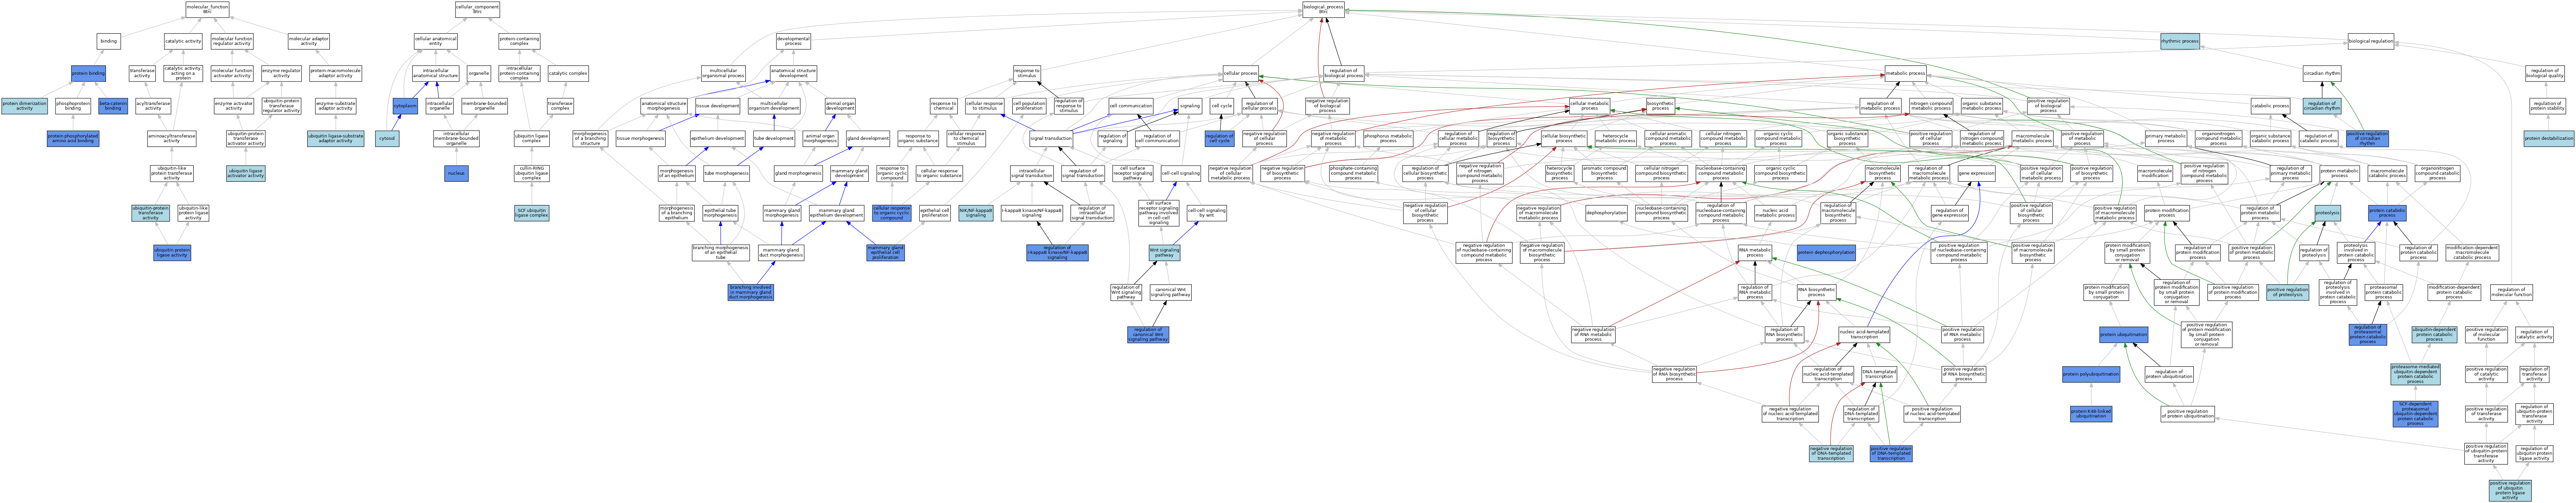
Task: Click the 'cytosol' node
Action: tap(387, 139)
